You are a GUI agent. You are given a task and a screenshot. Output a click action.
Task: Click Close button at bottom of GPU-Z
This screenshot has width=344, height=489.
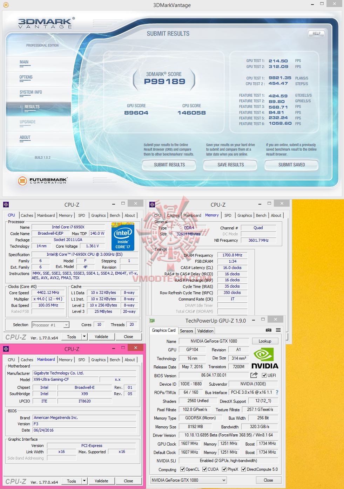pyautogui.click(x=268, y=480)
